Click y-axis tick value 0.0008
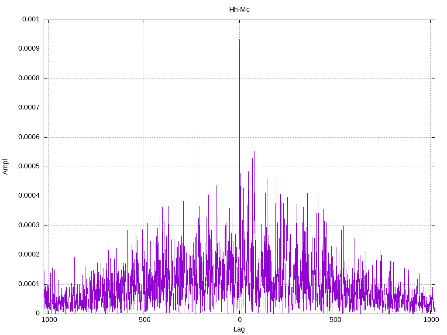This screenshot has height=335, width=447. click(29, 79)
